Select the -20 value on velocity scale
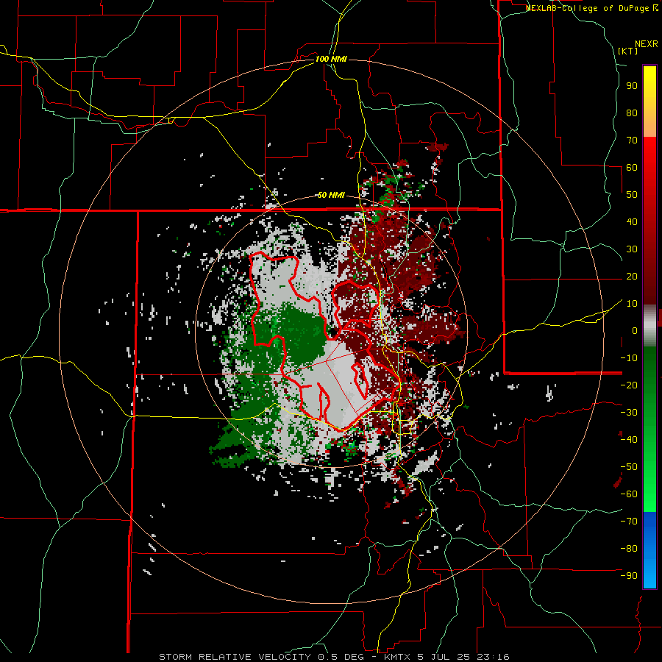Image resolution: width=662 pixels, height=662 pixels. 629,385
